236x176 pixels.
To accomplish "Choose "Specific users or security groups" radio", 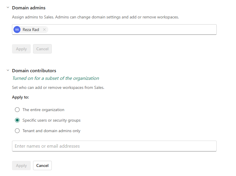I will 17,120.
